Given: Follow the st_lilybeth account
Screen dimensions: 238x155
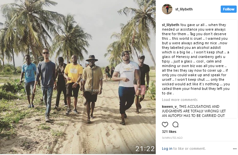Looking at the screenshot, I should (229, 9).
